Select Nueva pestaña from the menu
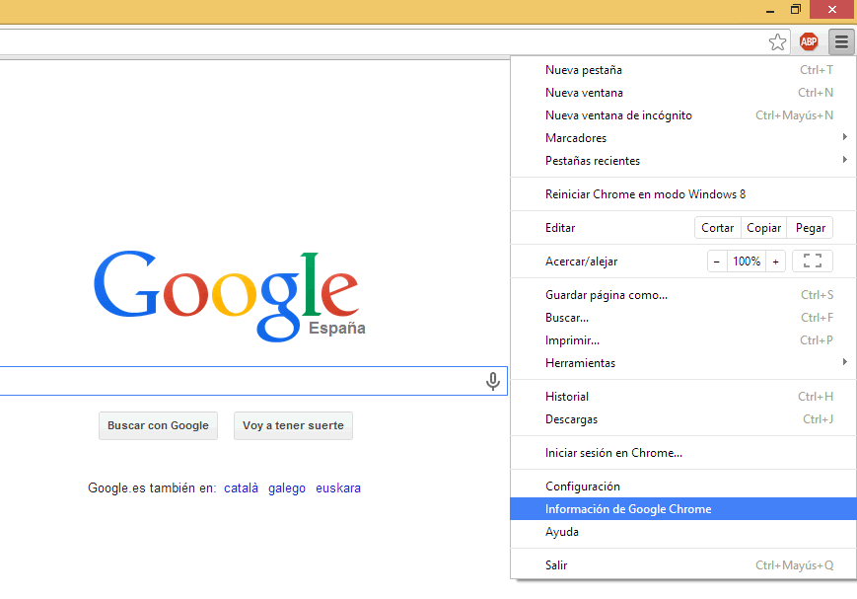The width and height of the screenshot is (857, 599). 683,70
